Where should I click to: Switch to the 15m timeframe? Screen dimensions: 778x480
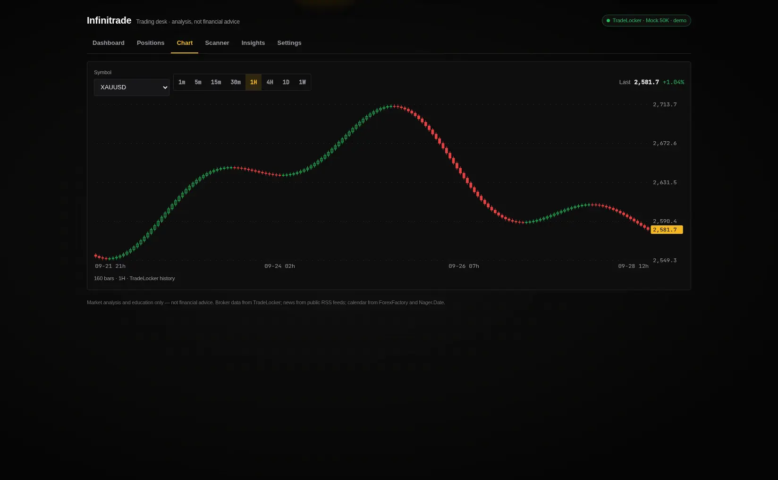(216, 82)
